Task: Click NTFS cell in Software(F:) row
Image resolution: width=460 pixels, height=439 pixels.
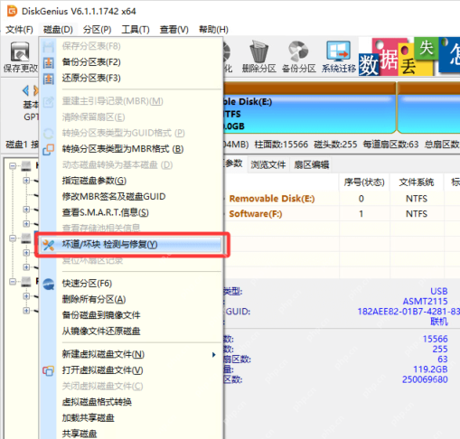Action: (x=417, y=214)
